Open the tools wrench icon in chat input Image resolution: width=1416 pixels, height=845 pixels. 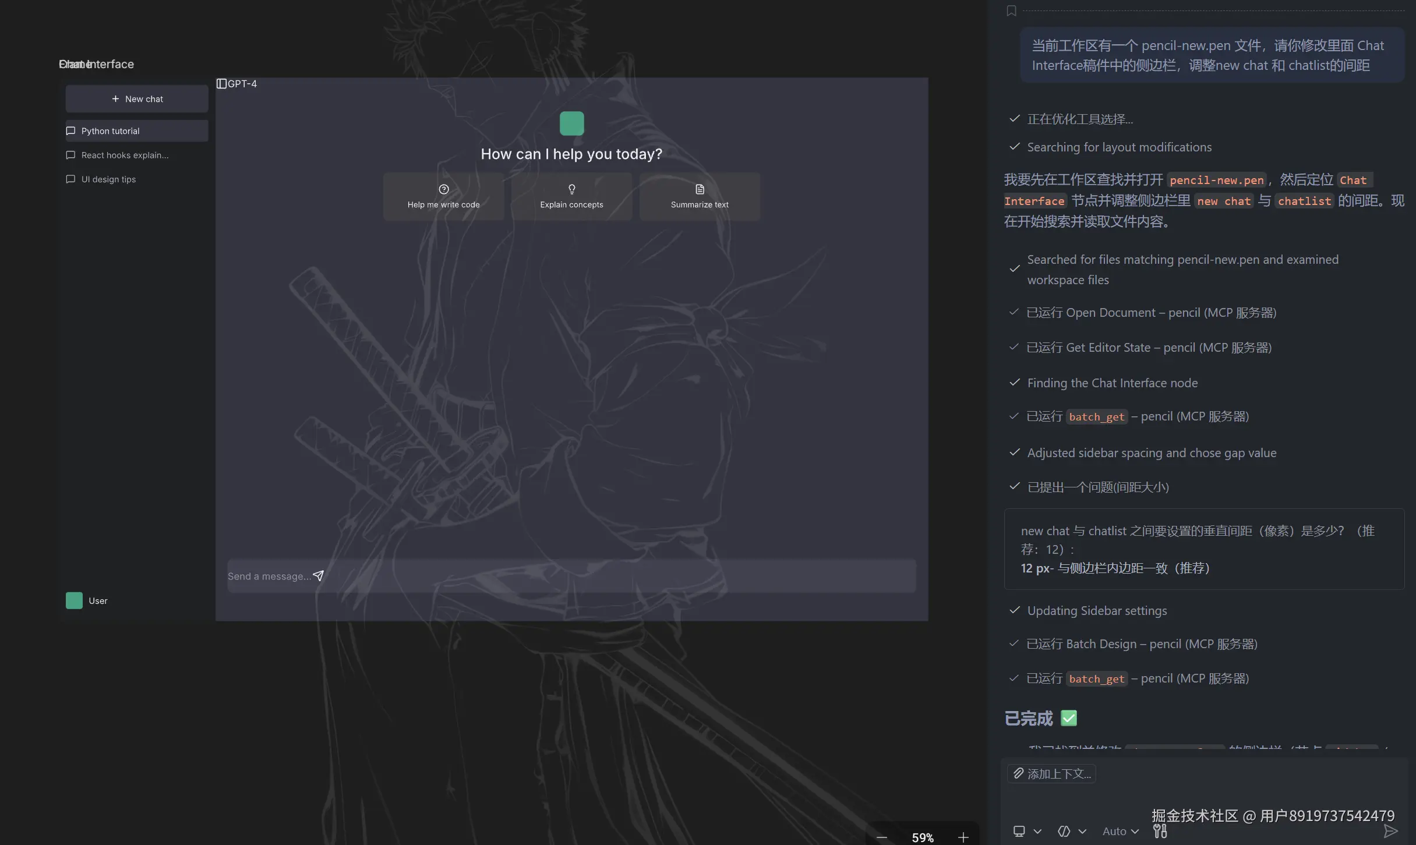click(x=1160, y=832)
